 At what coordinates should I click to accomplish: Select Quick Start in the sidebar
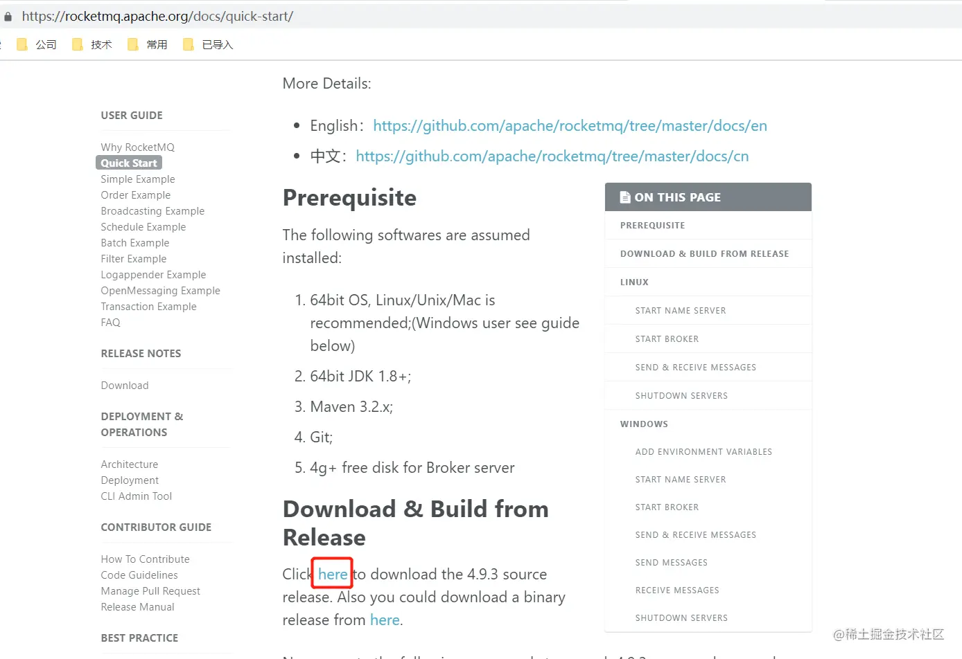(129, 163)
